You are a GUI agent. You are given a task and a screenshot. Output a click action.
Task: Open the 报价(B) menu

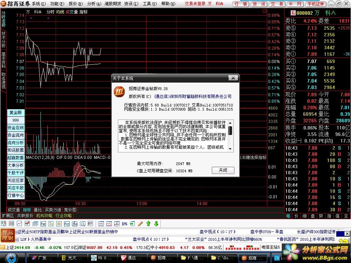pyautogui.click(x=76, y=3)
